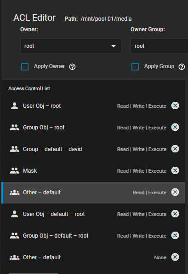Remove the highlighted Other – default entry

[x=175, y=192]
